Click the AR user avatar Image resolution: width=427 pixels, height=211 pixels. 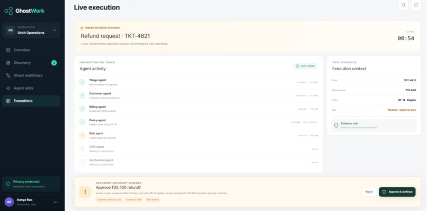point(9,202)
